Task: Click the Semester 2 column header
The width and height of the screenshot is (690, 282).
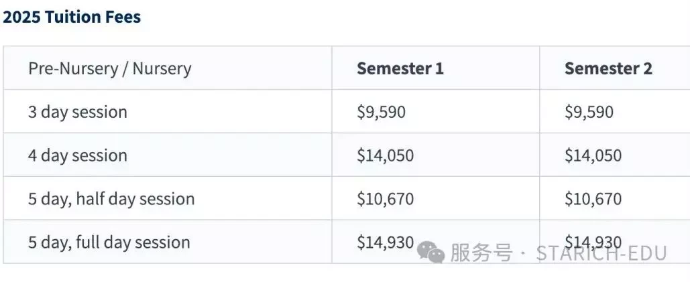Action: (608, 68)
